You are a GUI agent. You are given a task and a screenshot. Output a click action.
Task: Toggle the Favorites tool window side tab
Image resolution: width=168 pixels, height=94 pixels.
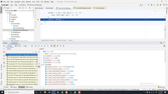coord(1,76)
